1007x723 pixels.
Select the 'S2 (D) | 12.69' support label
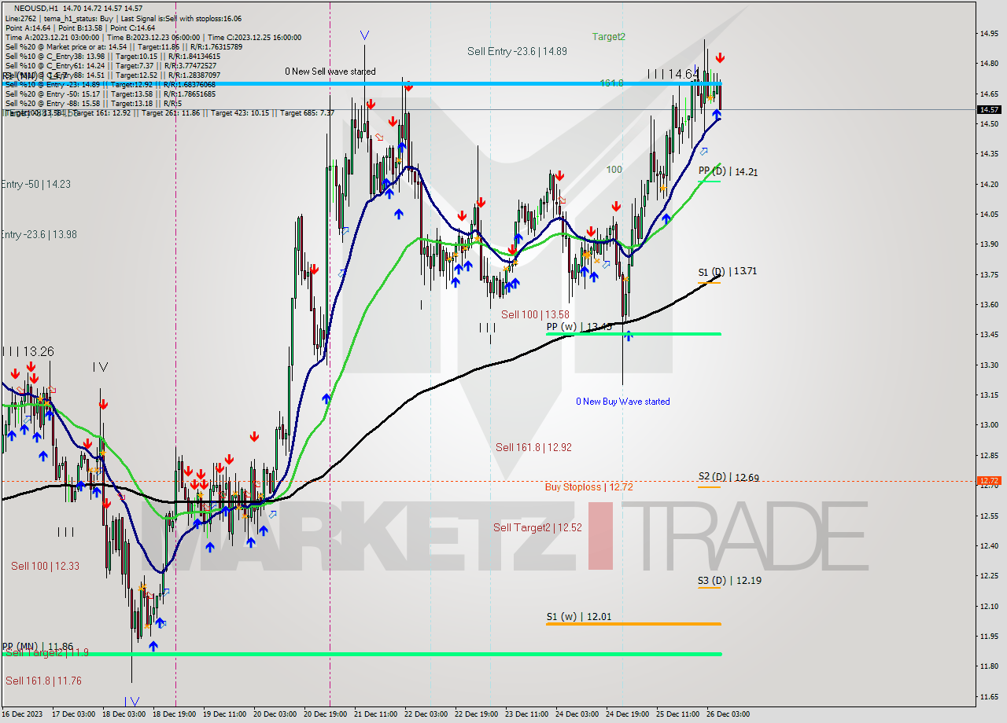[729, 477]
